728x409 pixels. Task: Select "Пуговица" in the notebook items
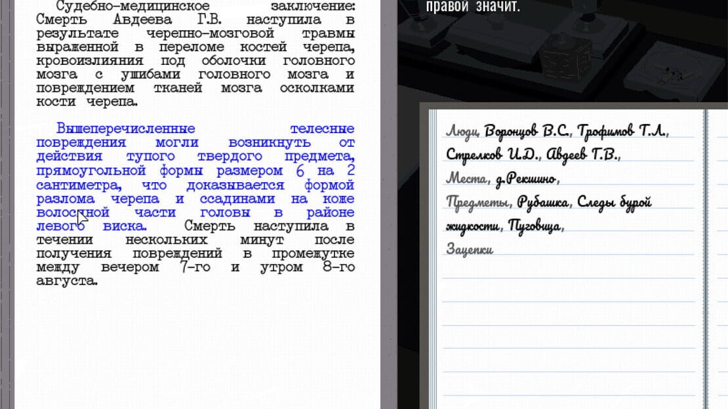coord(535,226)
